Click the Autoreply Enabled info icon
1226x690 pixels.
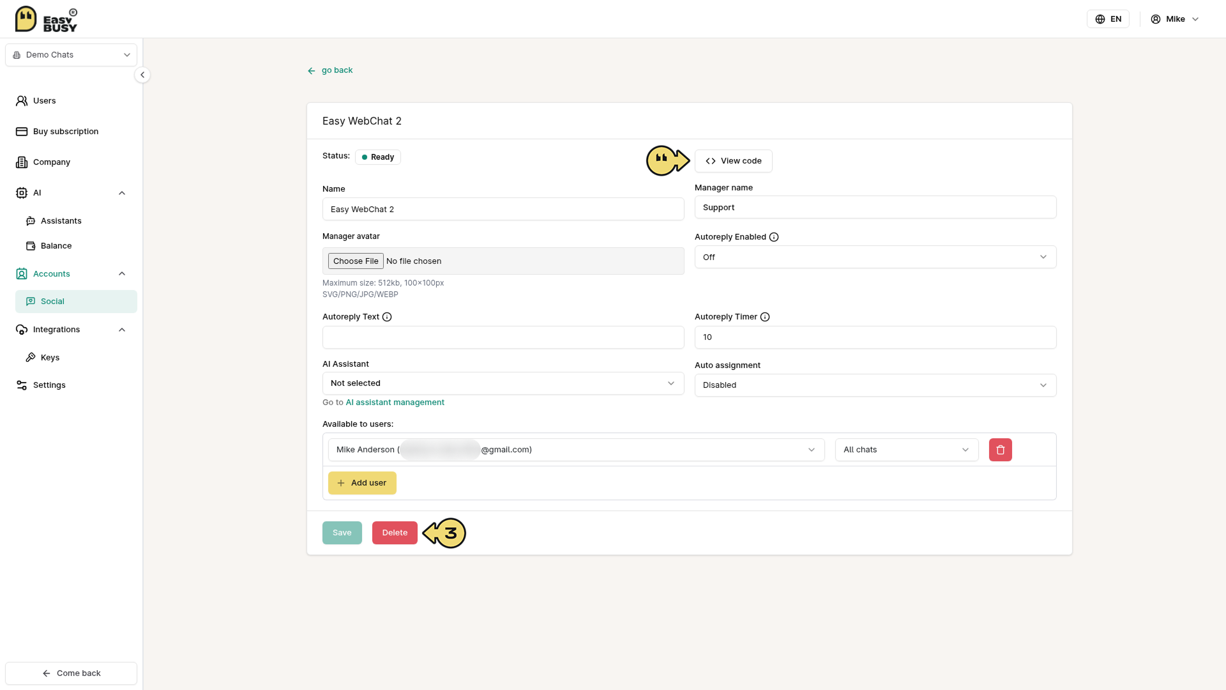(774, 237)
